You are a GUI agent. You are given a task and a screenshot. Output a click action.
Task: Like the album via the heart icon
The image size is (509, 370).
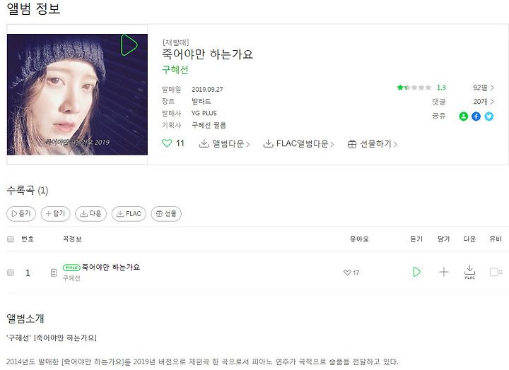167,143
